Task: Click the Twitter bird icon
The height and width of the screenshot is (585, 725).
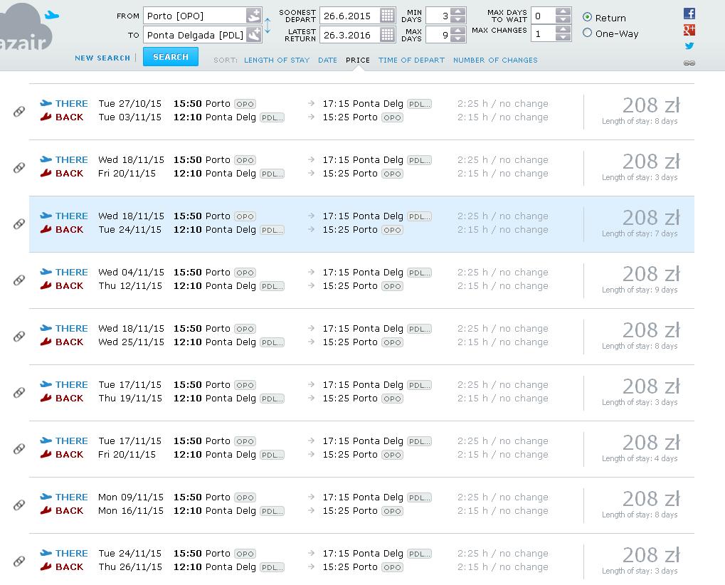Action: click(689, 46)
